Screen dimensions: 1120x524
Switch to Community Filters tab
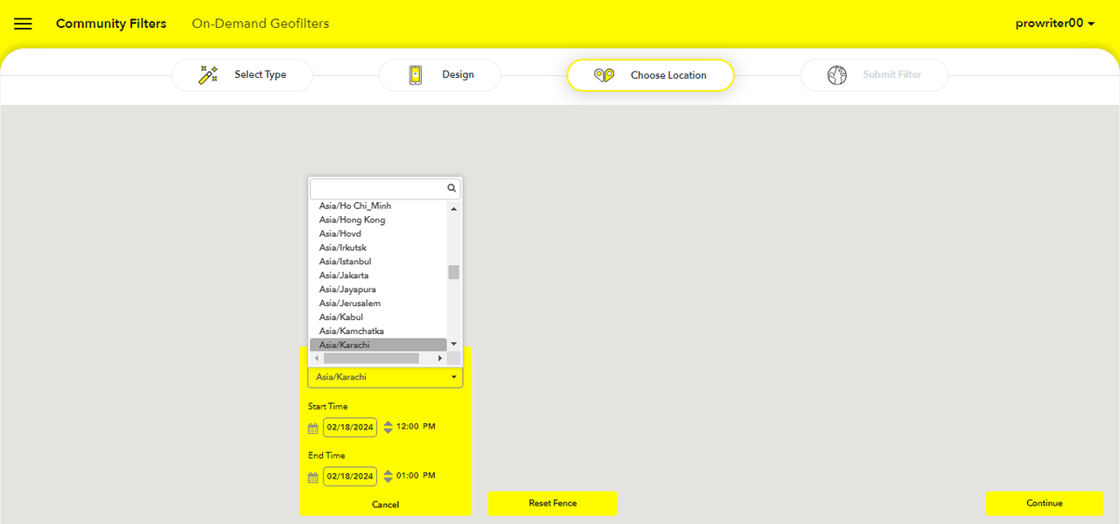tap(111, 24)
